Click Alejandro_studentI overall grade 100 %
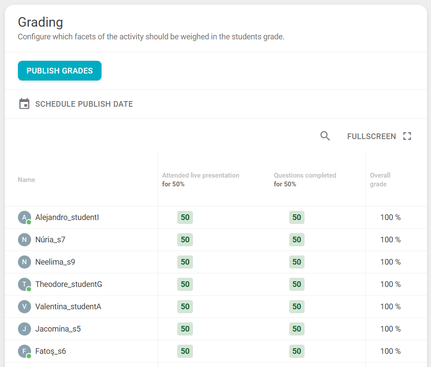This screenshot has width=431, height=367. [x=390, y=217]
